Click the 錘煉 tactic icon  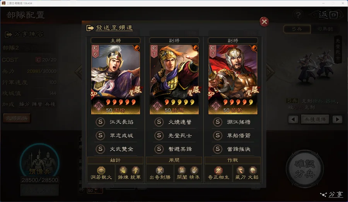coord(123,170)
